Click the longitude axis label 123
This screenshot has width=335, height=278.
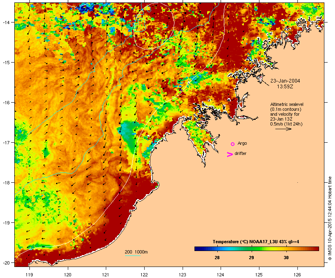(183, 275)
